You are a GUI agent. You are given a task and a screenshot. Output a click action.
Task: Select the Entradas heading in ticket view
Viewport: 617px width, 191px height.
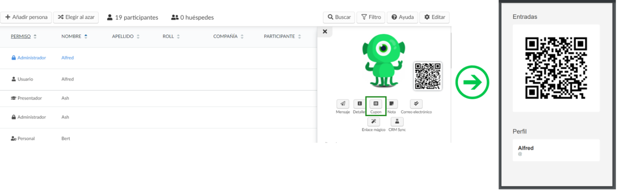click(x=525, y=17)
